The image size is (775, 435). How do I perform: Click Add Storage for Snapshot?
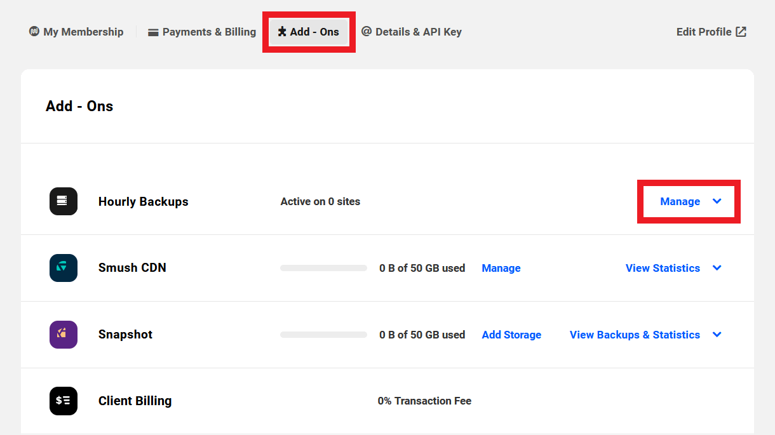tap(511, 335)
